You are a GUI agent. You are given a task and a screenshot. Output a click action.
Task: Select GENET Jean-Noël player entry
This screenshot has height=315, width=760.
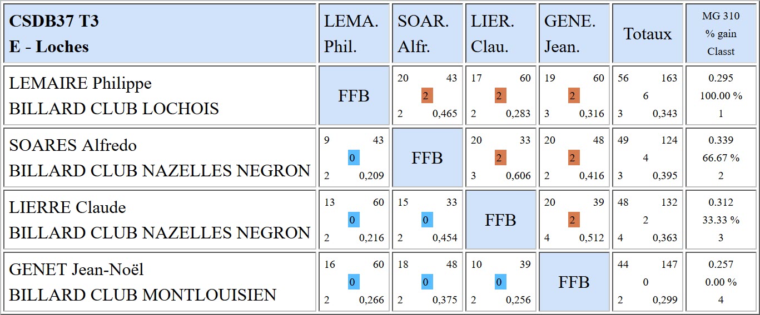(x=76, y=270)
